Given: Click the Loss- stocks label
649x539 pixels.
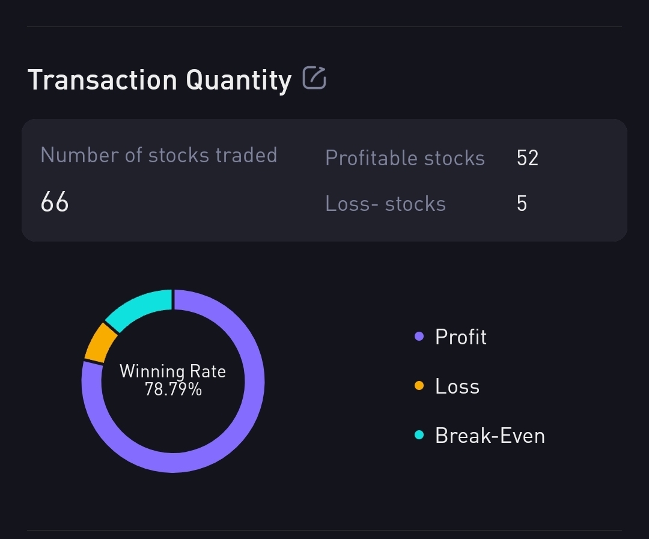Looking at the screenshot, I should [x=385, y=204].
